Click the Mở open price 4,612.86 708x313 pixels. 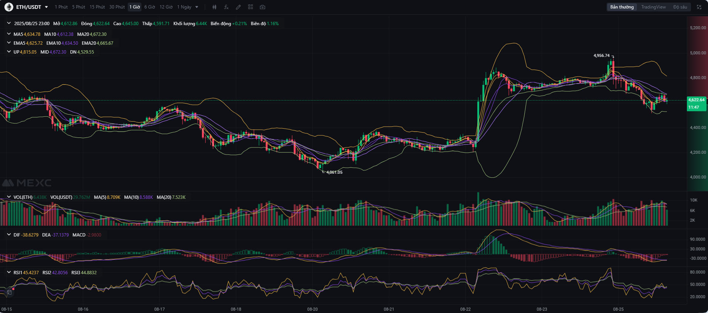[x=69, y=23]
